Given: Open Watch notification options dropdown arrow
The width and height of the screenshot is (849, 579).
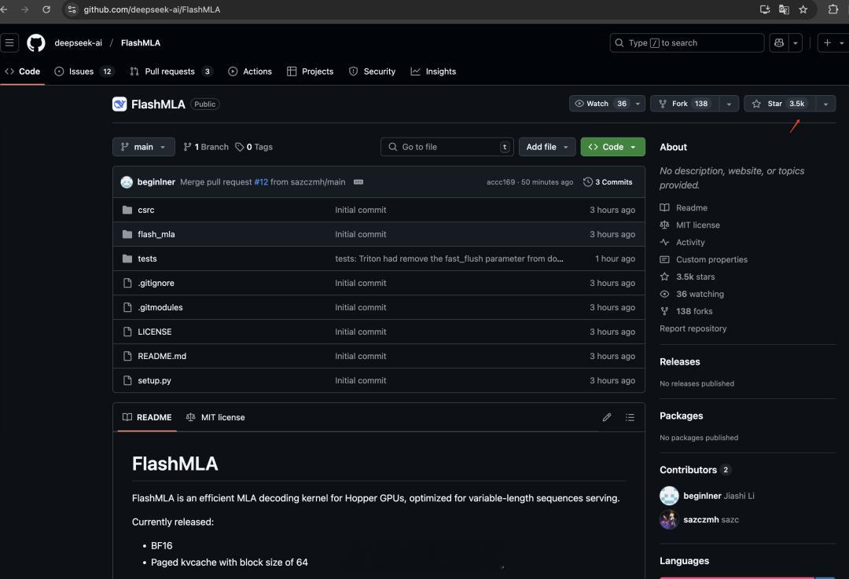Looking at the screenshot, I should (638, 104).
